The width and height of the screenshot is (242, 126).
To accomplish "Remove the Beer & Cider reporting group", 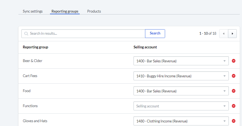I will coord(233,61).
